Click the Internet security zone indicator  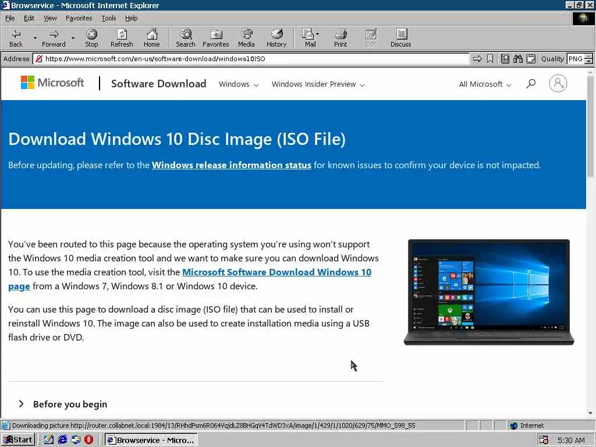coord(526,425)
